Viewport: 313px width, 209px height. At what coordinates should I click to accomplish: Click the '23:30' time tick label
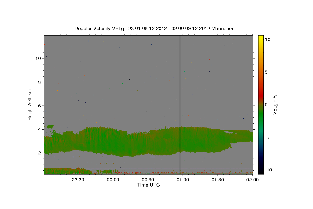tap(78, 180)
